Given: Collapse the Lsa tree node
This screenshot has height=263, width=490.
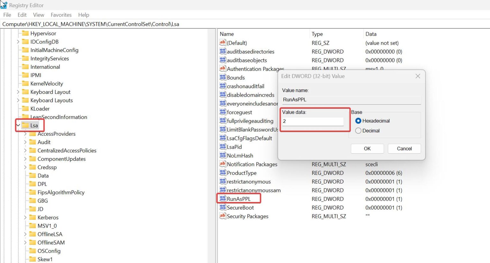Looking at the screenshot, I should pyautogui.click(x=18, y=125).
